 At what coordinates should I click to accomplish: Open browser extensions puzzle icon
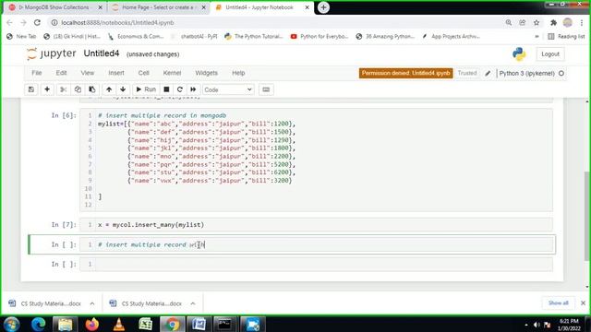click(553, 22)
